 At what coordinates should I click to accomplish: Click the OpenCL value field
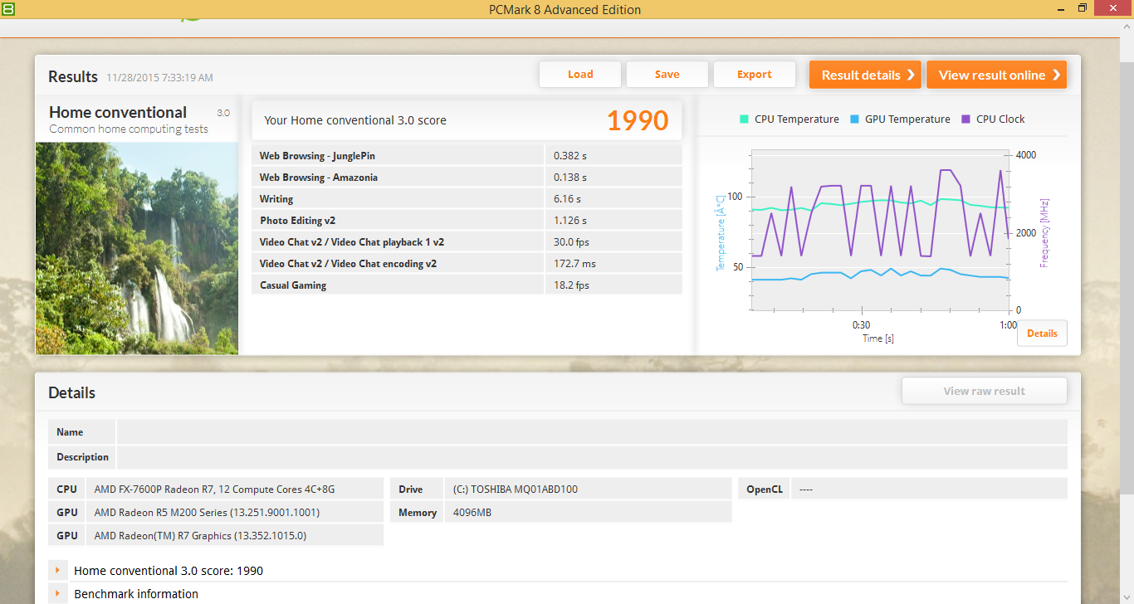coord(929,490)
